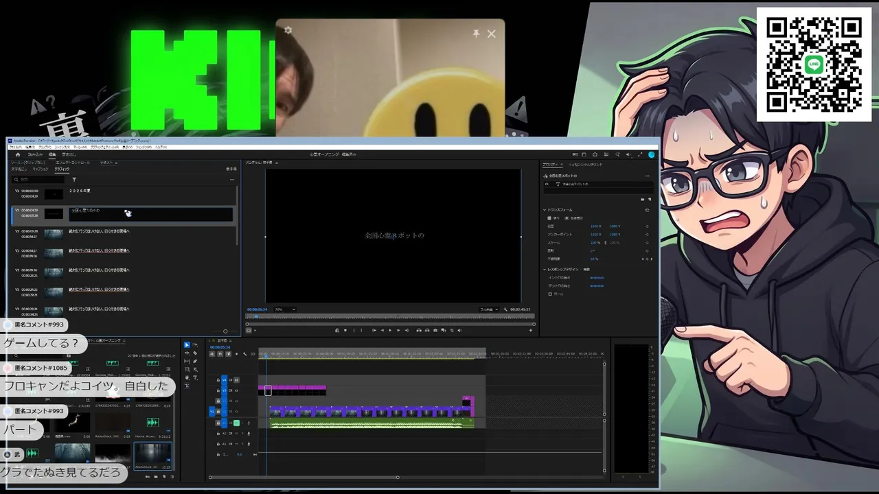879x494 pixels.
Task: Mute audio track A3
Action: (236, 444)
